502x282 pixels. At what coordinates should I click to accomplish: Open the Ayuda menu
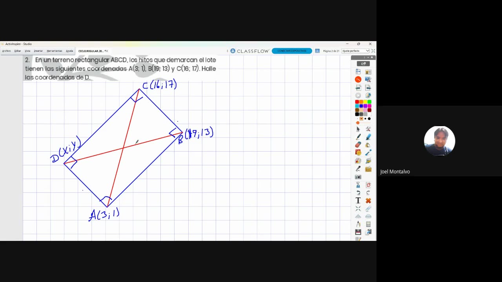(x=69, y=51)
